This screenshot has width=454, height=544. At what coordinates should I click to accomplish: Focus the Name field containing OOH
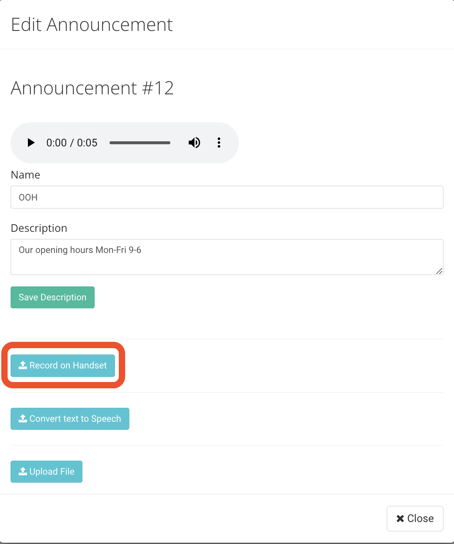[227, 197]
